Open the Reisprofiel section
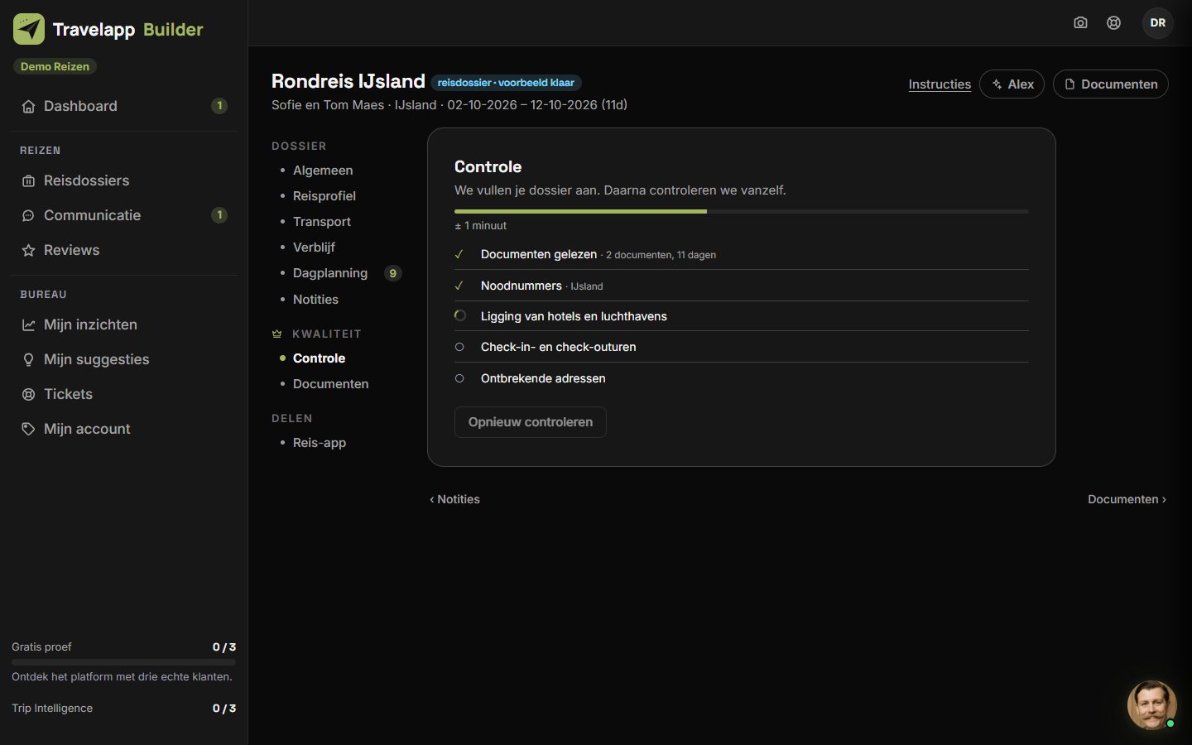 tap(324, 196)
